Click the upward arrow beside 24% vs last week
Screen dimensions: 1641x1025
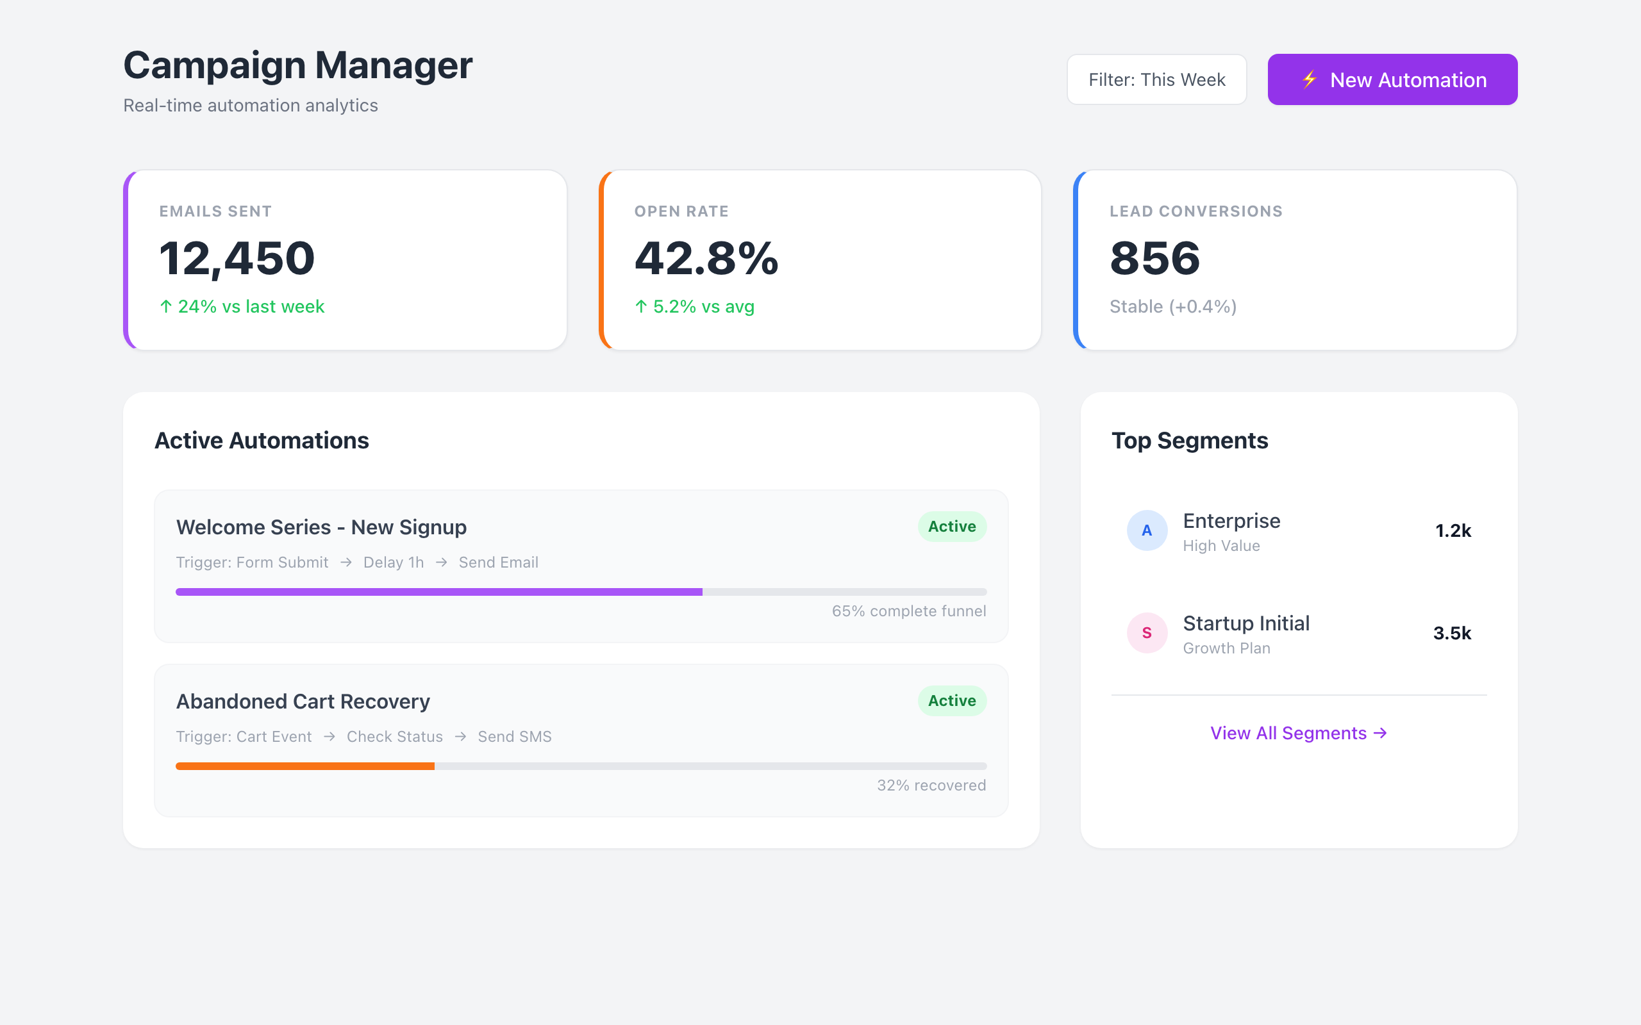click(x=165, y=306)
